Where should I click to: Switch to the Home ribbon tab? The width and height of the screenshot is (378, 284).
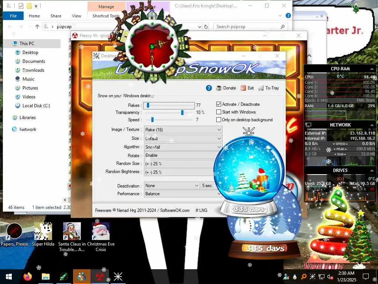click(34, 16)
